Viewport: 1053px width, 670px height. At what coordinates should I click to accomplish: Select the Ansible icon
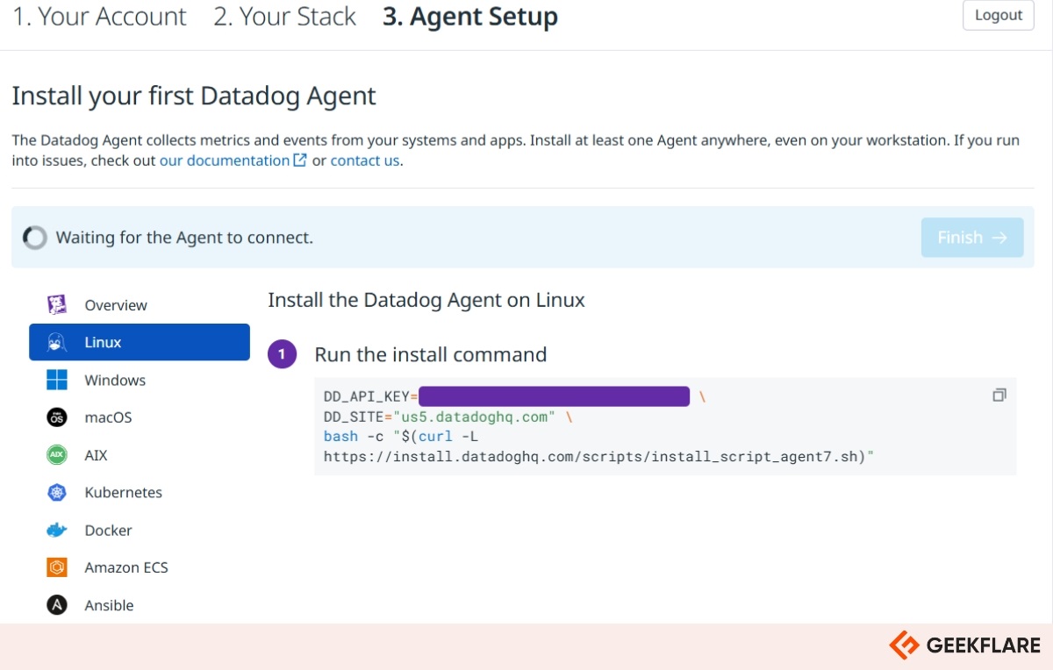pyautogui.click(x=57, y=605)
